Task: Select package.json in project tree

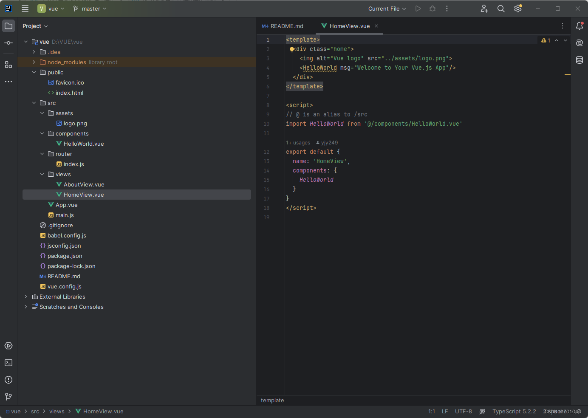Action: click(x=65, y=256)
